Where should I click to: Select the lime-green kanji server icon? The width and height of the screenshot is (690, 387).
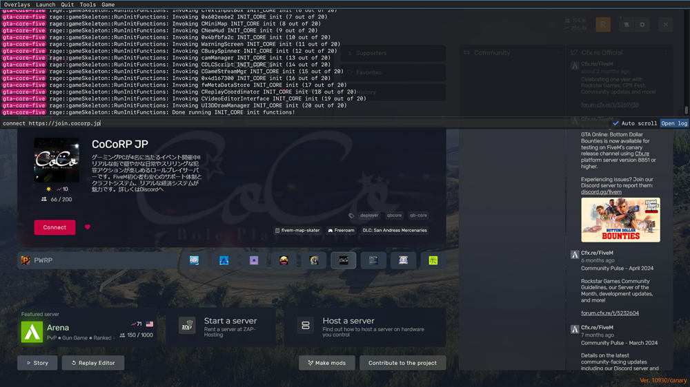433,260
